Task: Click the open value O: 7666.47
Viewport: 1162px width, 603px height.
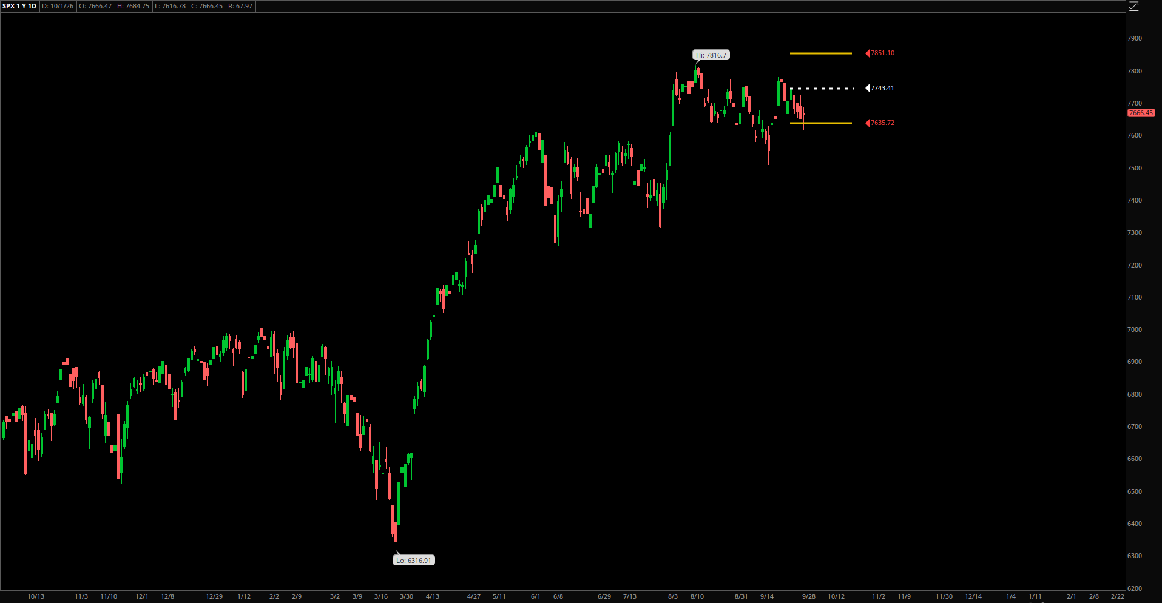Action: 95,6
